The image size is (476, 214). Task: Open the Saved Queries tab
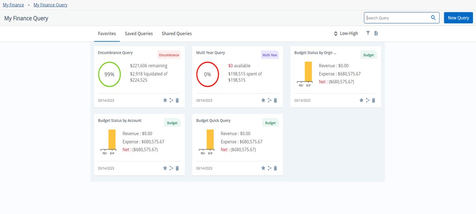pyautogui.click(x=139, y=33)
